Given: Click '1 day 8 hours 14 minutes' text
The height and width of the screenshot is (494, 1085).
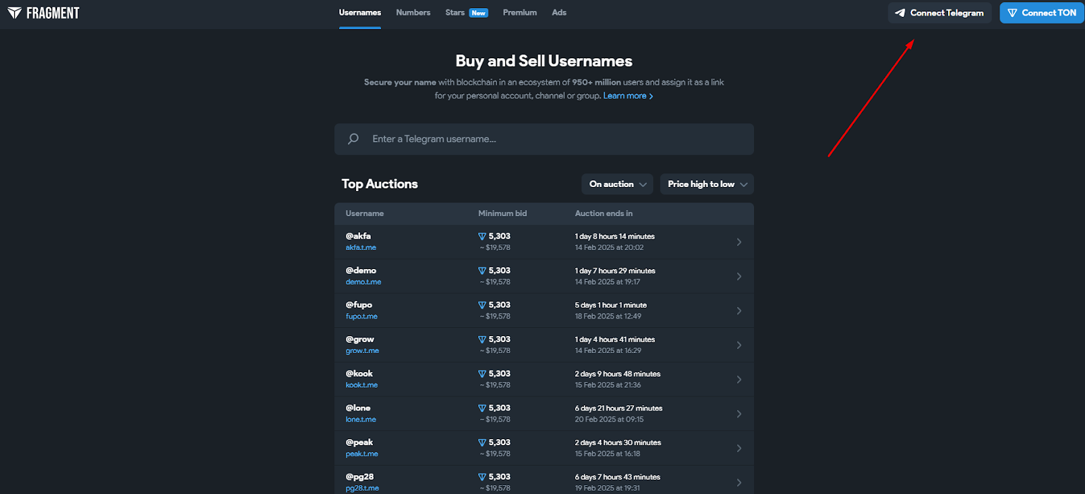Looking at the screenshot, I should [x=615, y=236].
